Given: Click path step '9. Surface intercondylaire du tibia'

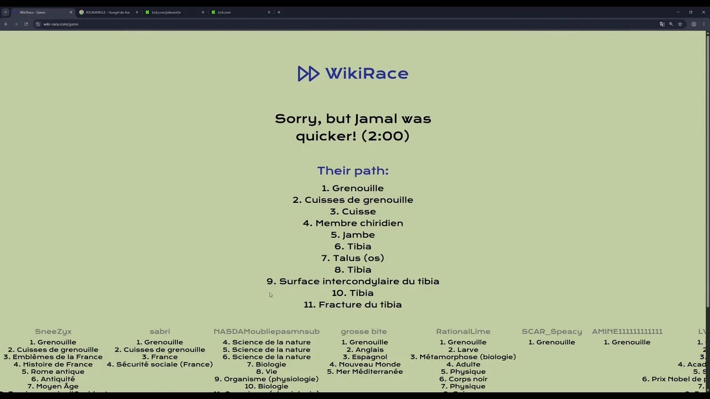Looking at the screenshot, I should coord(353,281).
